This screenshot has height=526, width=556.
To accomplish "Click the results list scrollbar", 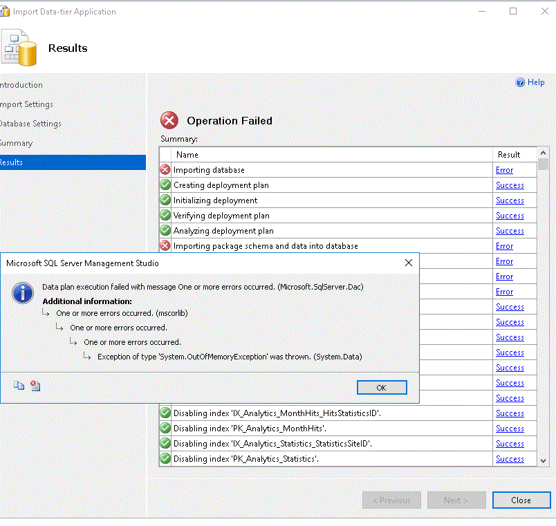I will click(543, 166).
